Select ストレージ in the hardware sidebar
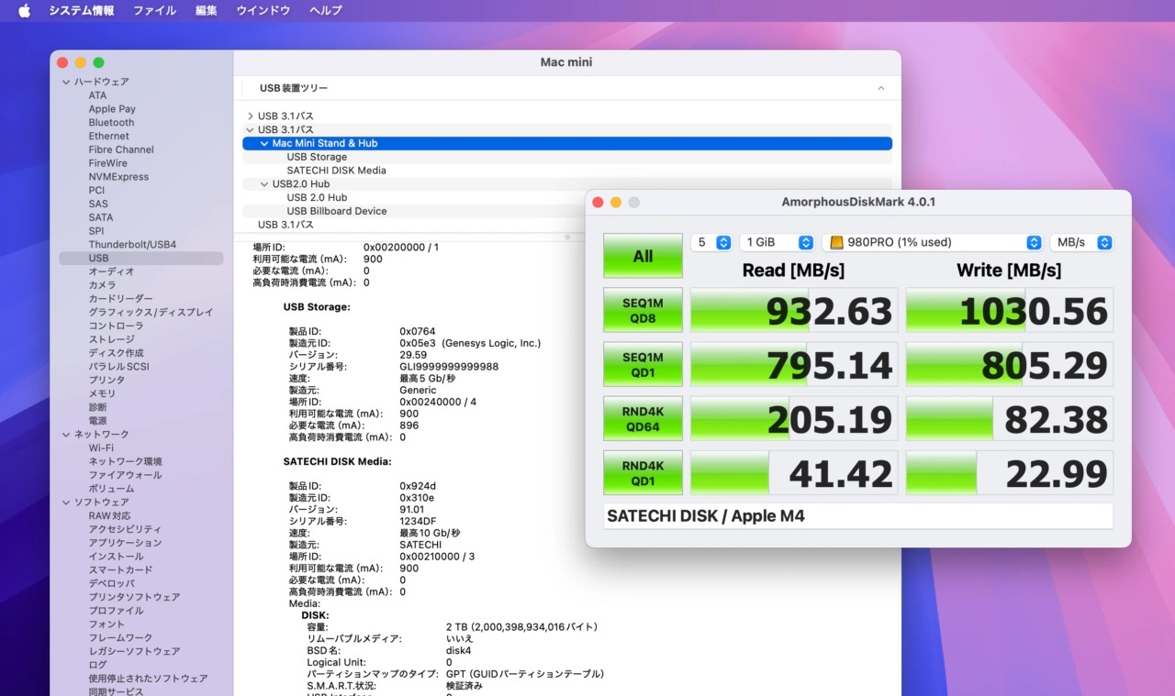Screen dimensions: 1175x696 click(111, 339)
